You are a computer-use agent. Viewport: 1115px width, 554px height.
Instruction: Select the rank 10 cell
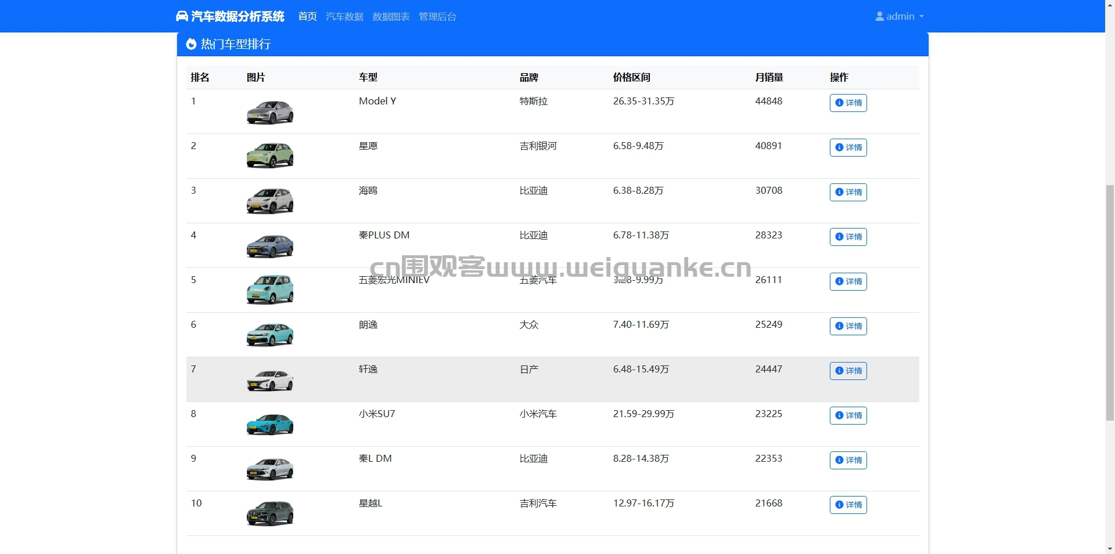[x=196, y=503]
